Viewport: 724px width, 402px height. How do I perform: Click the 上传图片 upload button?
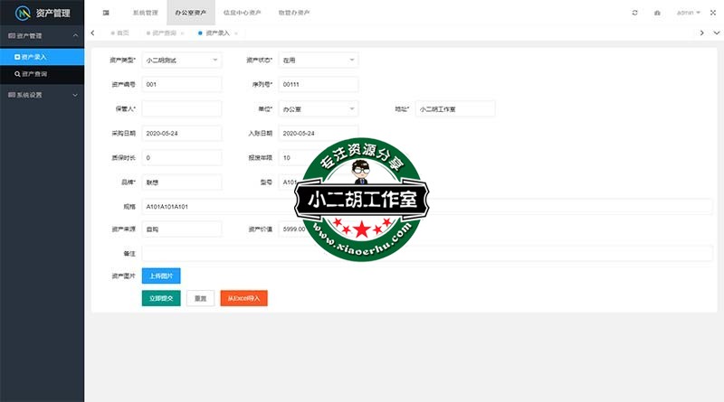tap(161, 276)
